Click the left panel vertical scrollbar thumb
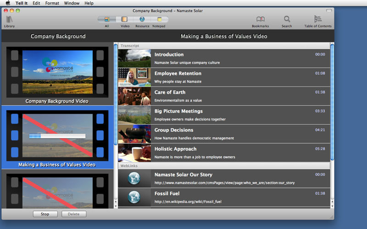This screenshot has height=229, width=367. point(116,94)
